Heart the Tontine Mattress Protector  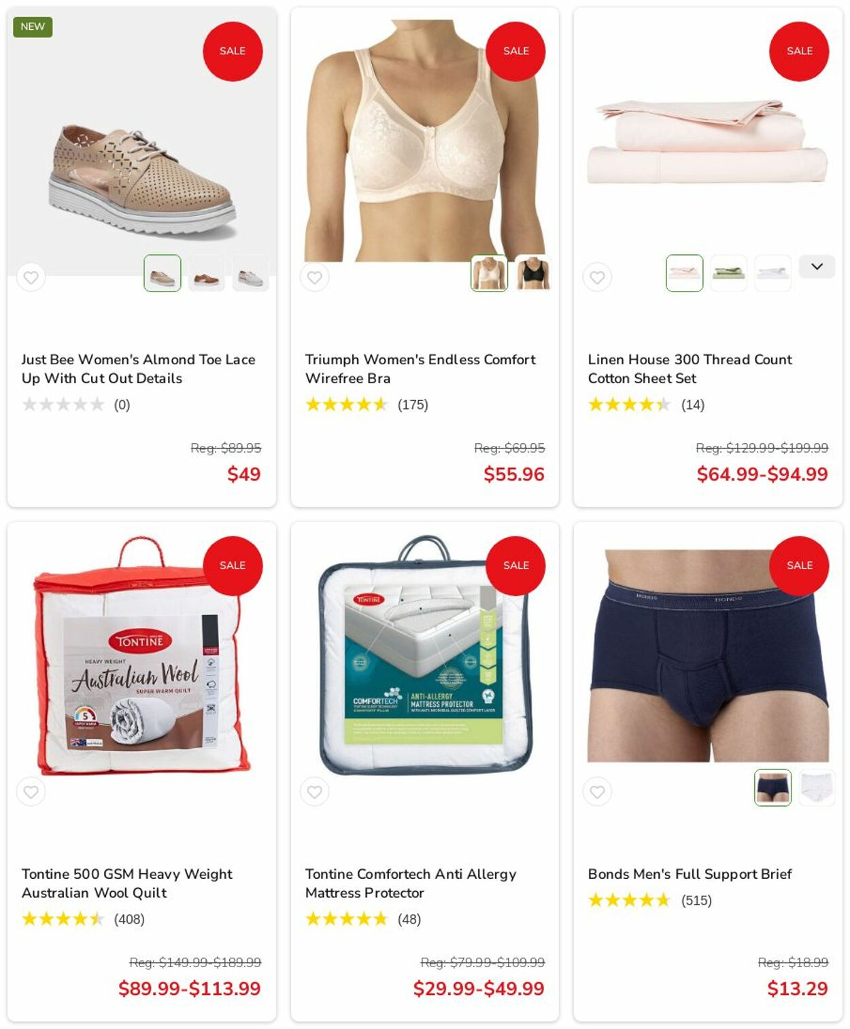click(314, 792)
